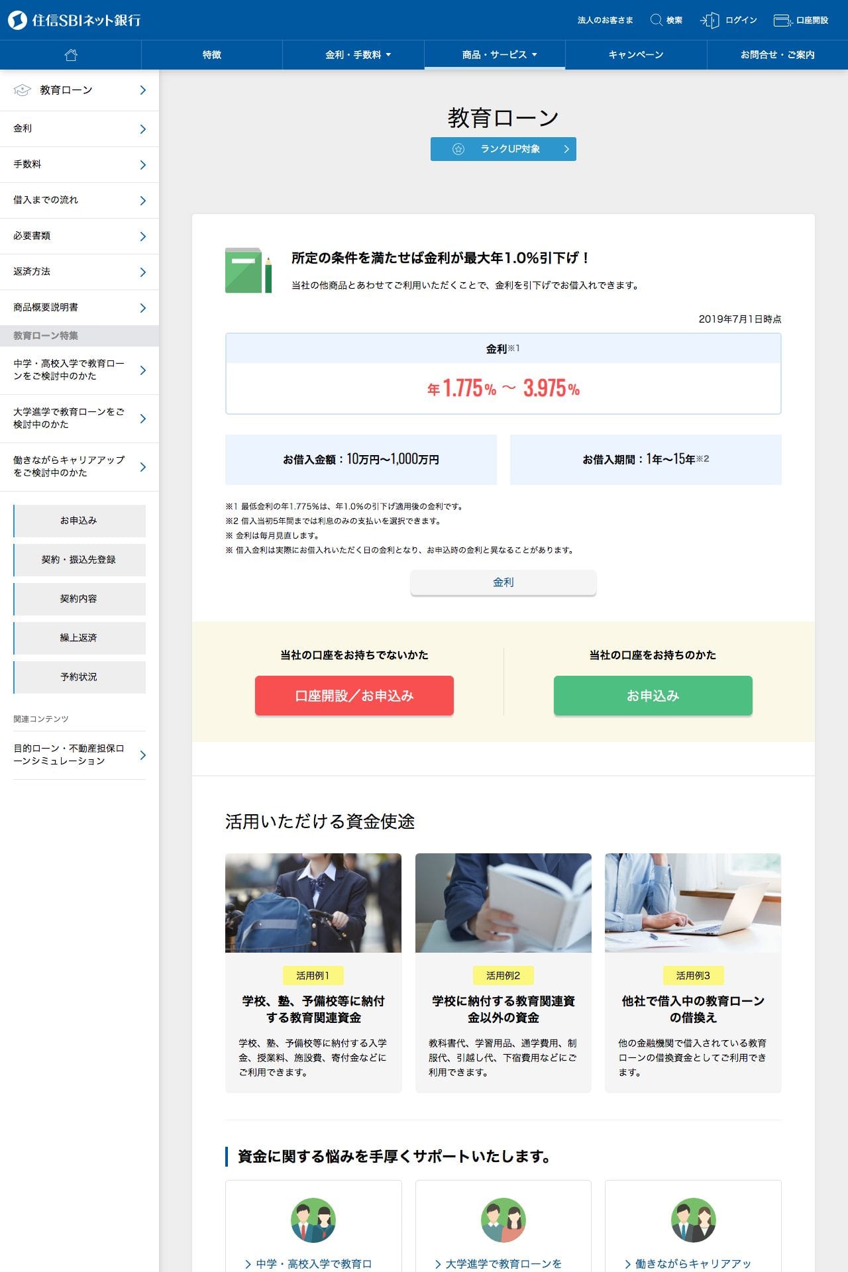Click the 金利 button below the notes
Viewport: 848px width, 1272px height.
pos(503,582)
